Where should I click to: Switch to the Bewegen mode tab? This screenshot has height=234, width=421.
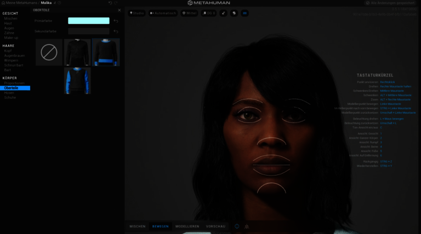(161, 226)
